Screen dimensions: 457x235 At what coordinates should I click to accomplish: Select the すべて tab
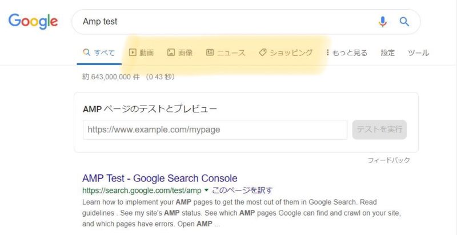point(99,52)
